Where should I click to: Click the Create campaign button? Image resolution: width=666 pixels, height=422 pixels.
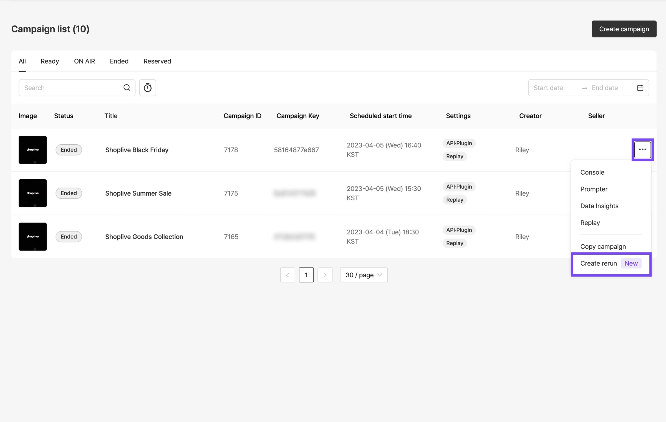pyautogui.click(x=624, y=29)
